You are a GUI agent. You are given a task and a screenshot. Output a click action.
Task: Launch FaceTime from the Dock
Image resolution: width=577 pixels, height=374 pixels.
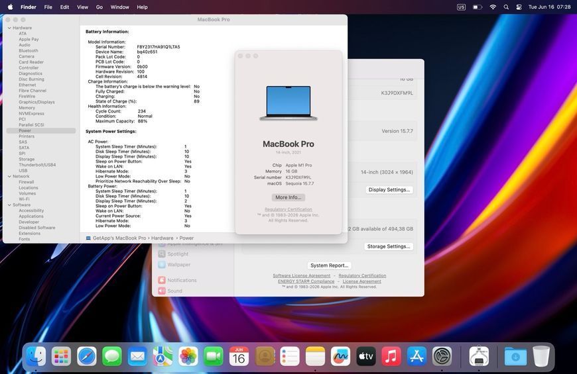(214, 356)
